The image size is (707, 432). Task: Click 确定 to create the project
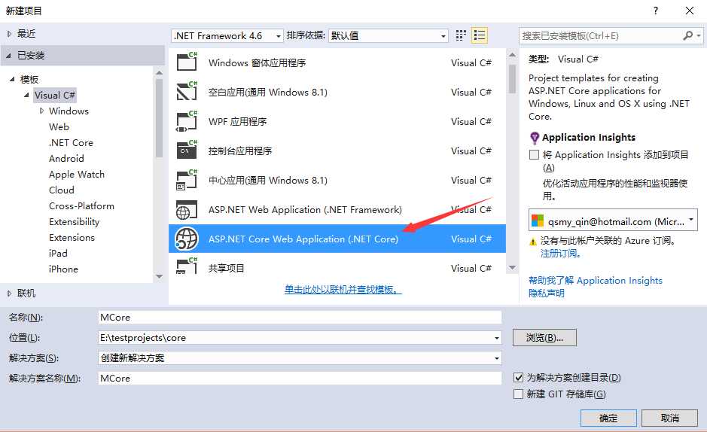point(608,418)
